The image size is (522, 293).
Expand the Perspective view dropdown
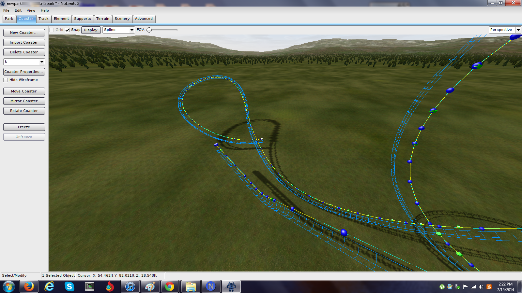tap(518, 30)
